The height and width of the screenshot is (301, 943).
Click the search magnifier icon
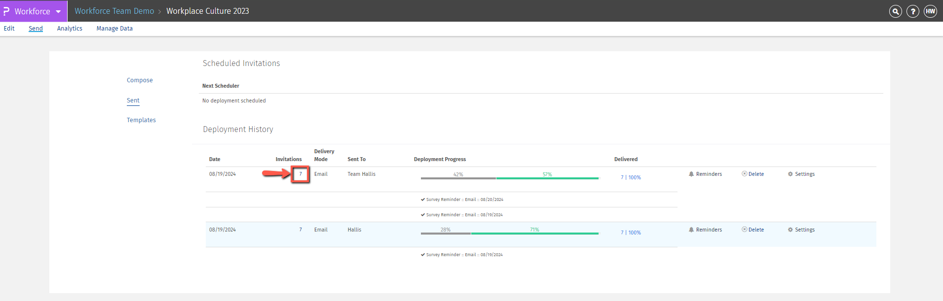click(x=895, y=11)
